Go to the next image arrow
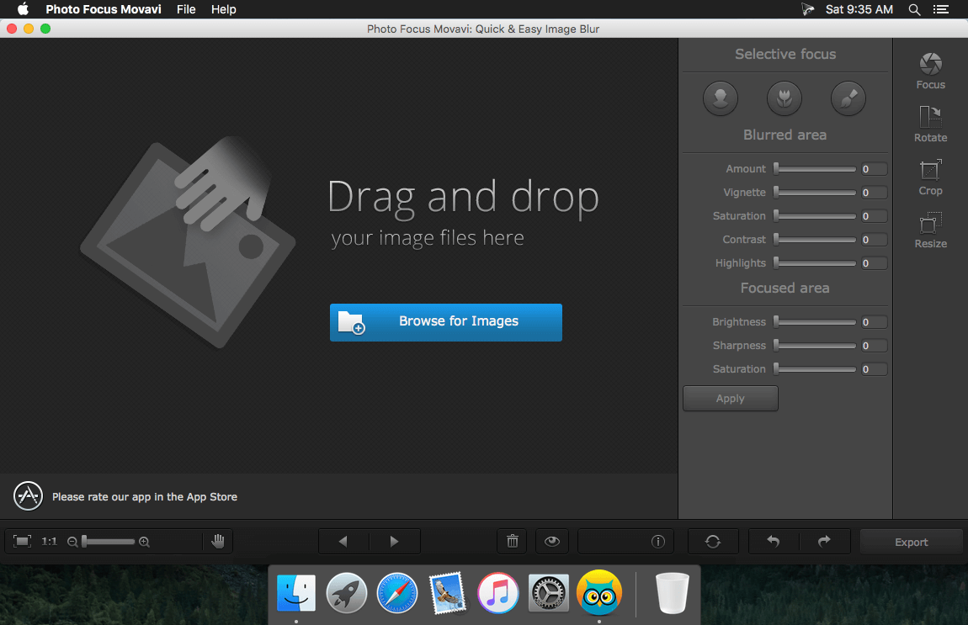Screen dimensions: 968x625 (395, 541)
